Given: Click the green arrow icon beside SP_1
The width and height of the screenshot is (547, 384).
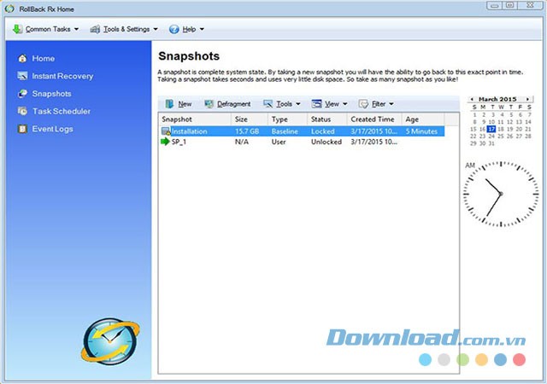Looking at the screenshot, I should [165, 143].
